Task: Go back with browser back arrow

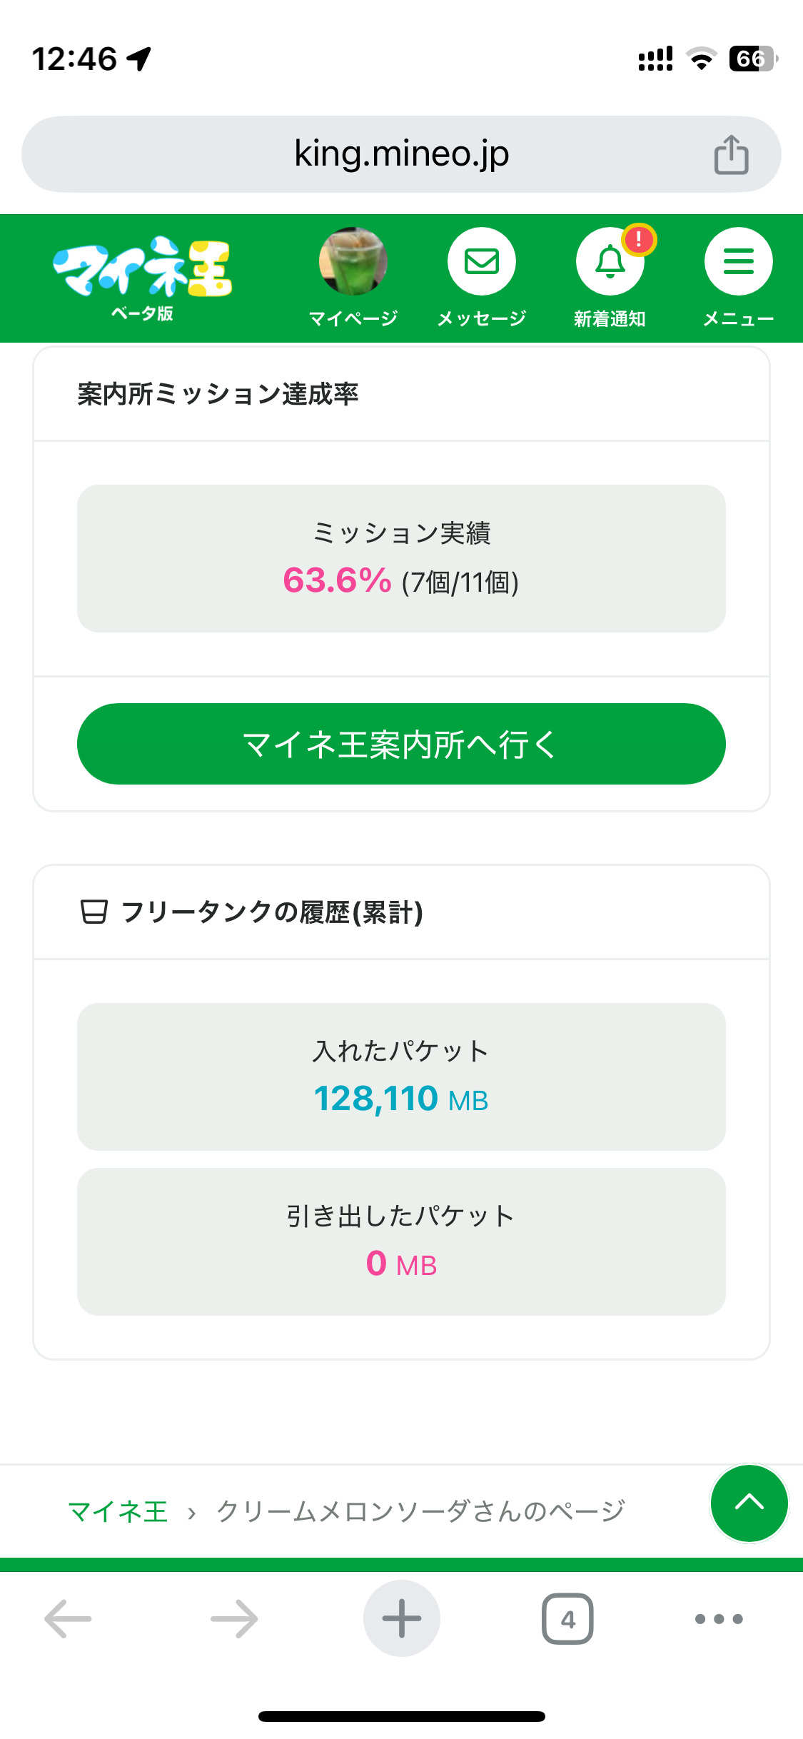Action: (x=68, y=1618)
